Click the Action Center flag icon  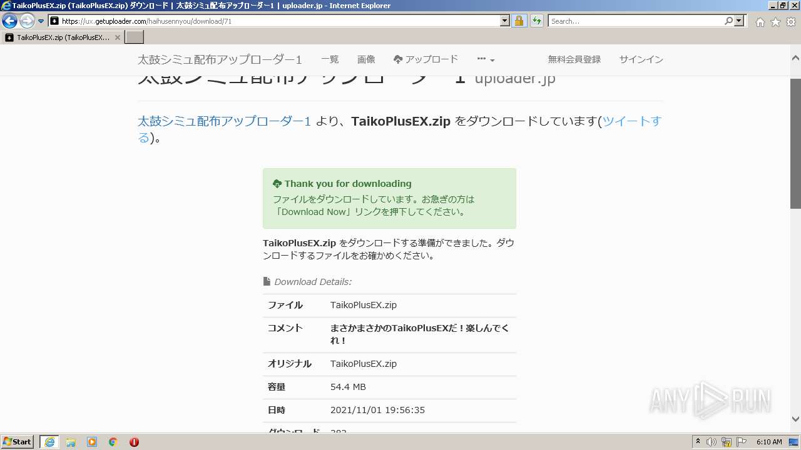[742, 442]
